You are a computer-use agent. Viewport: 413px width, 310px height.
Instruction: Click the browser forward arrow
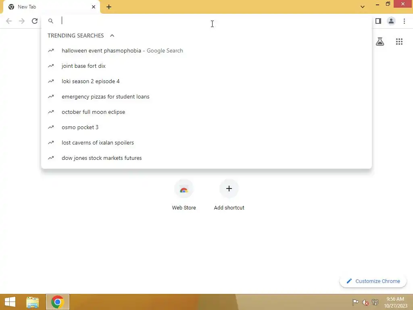click(x=22, y=21)
